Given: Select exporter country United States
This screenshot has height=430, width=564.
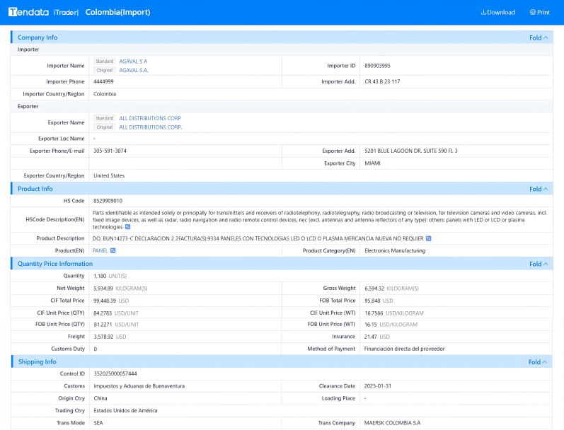Looking at the screenshot, I should pyautogui.click(x=109, y=176).
